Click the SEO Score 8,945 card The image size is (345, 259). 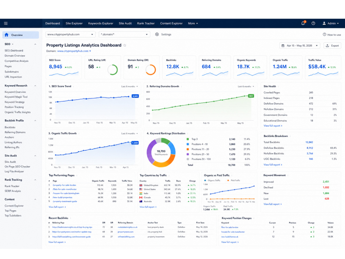(63, 67)
